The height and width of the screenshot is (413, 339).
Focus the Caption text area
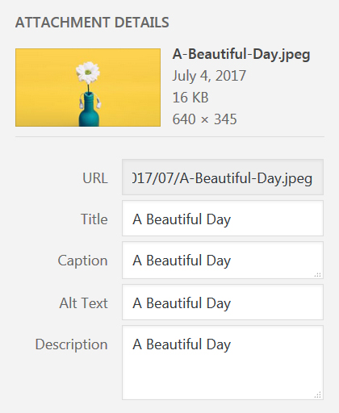click(x=223, y=260)
